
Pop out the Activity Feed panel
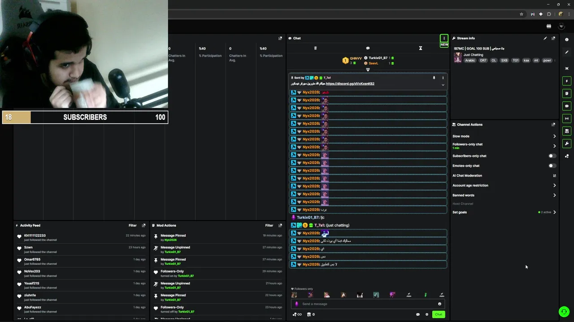pos(143,225)
